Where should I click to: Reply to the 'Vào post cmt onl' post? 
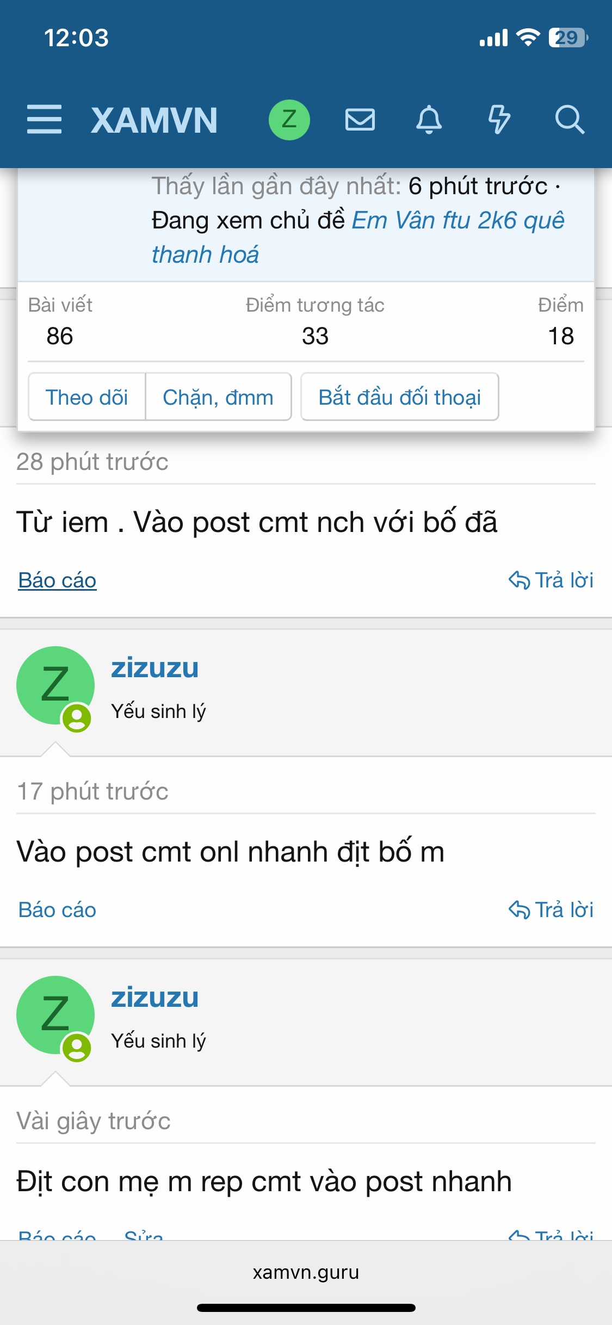click(x=551, y=910)
